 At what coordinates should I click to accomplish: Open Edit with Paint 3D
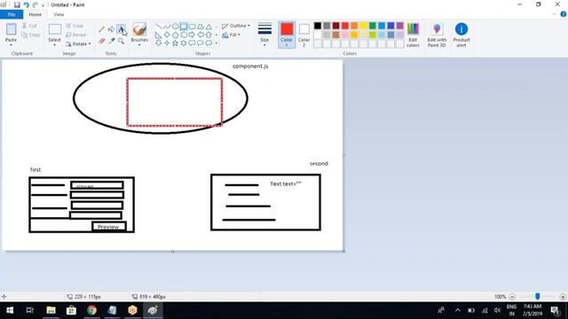click(437, 35)
